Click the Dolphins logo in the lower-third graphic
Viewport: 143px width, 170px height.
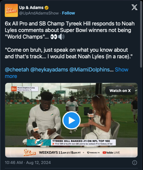click(39, 142)
